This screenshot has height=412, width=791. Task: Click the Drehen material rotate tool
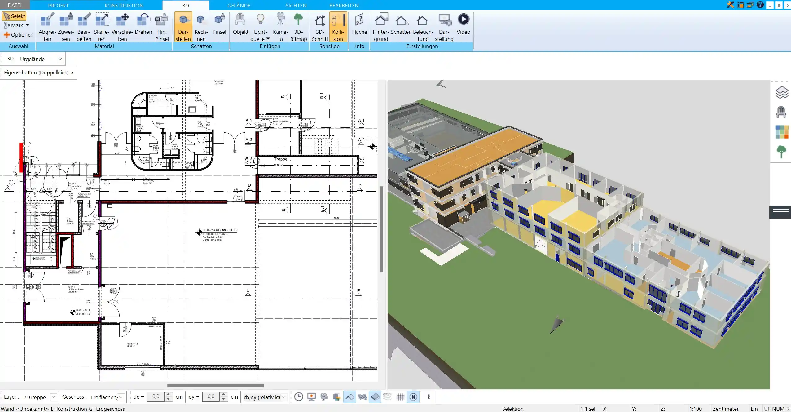143,24
